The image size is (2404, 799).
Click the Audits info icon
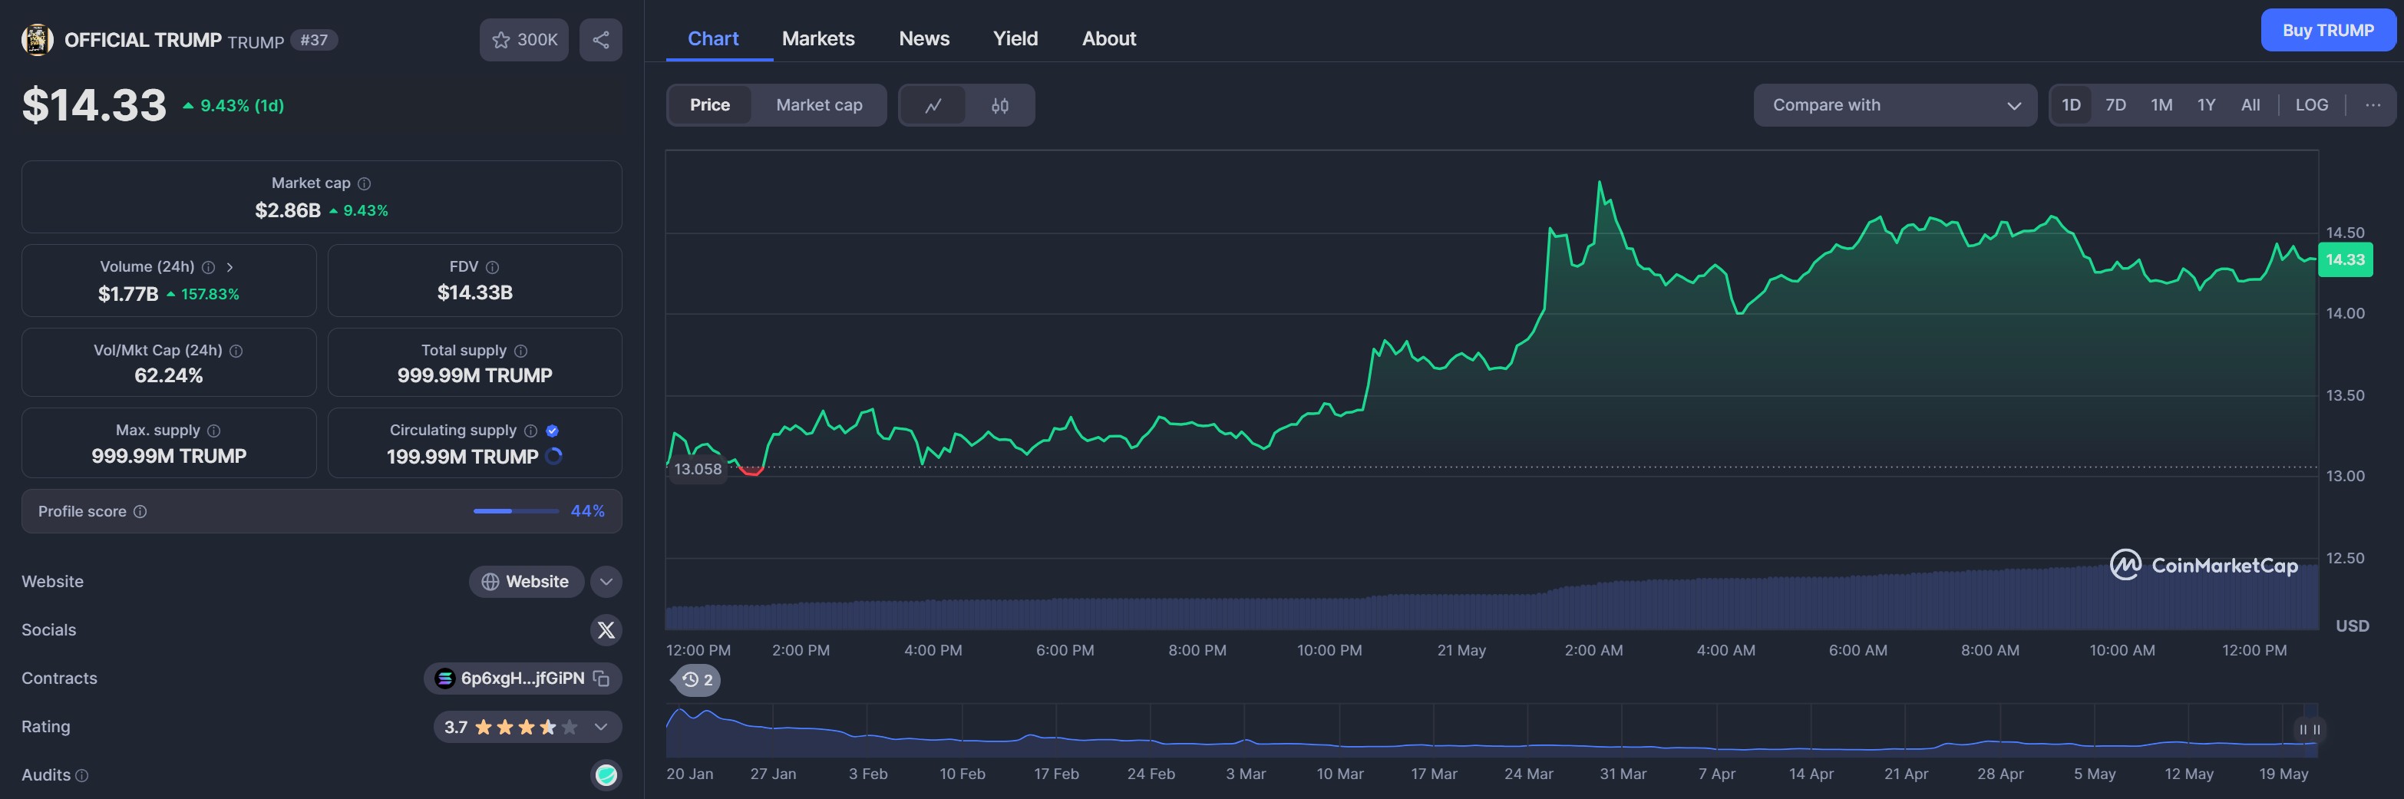(x=82, y=776)
